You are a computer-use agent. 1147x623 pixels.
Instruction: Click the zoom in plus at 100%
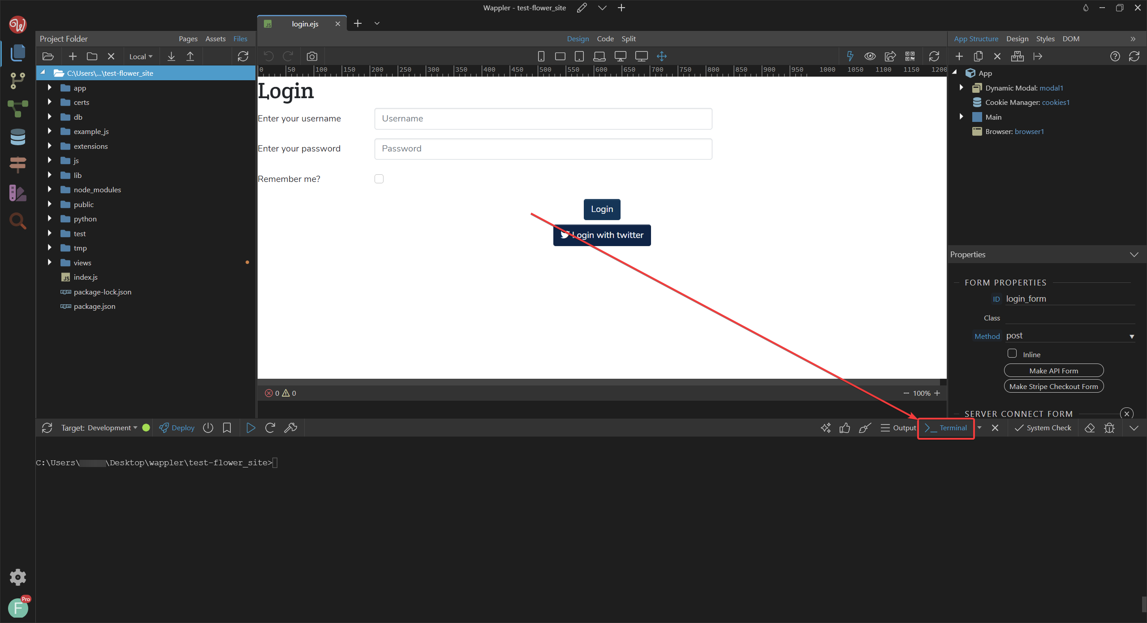coord(937,393)
